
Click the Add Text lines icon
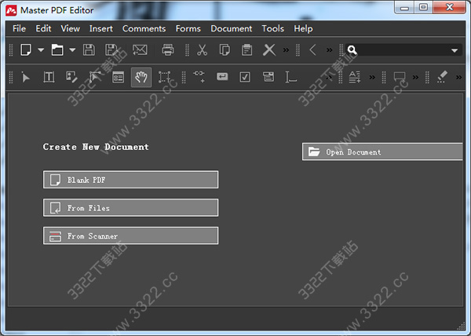355,77
